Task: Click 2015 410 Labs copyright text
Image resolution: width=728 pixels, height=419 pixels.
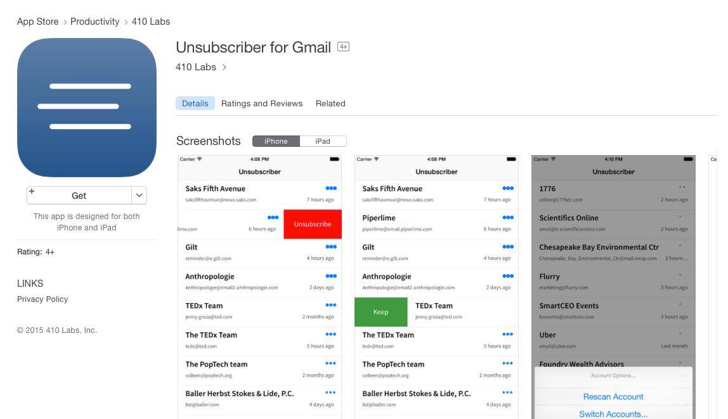Action: click(x=56, y=330)
